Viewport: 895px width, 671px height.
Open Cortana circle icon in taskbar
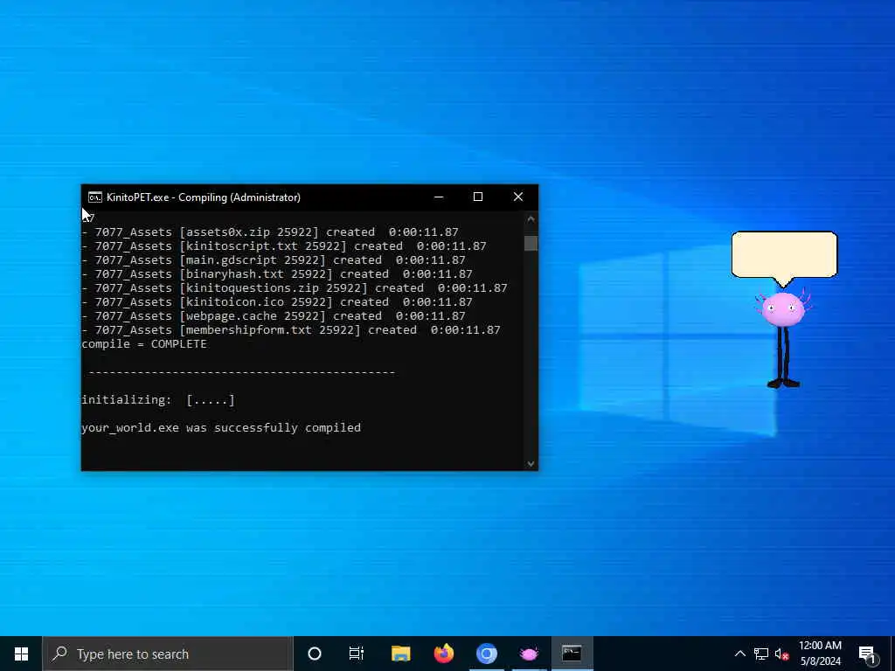[x=315, y=654]
